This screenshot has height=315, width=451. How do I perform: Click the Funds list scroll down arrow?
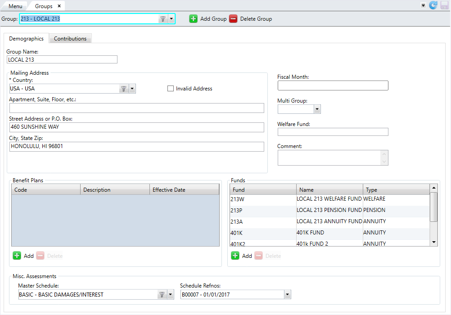pyautogui.click(x=434, y=242)
